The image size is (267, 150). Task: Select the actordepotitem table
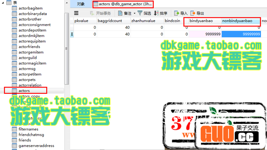click(x=32, y=30)
